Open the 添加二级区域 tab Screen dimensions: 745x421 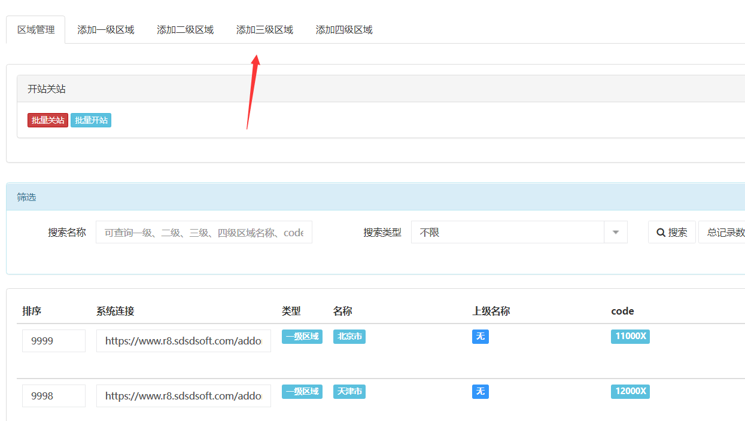pyautogui.click(x=185, y=30)
